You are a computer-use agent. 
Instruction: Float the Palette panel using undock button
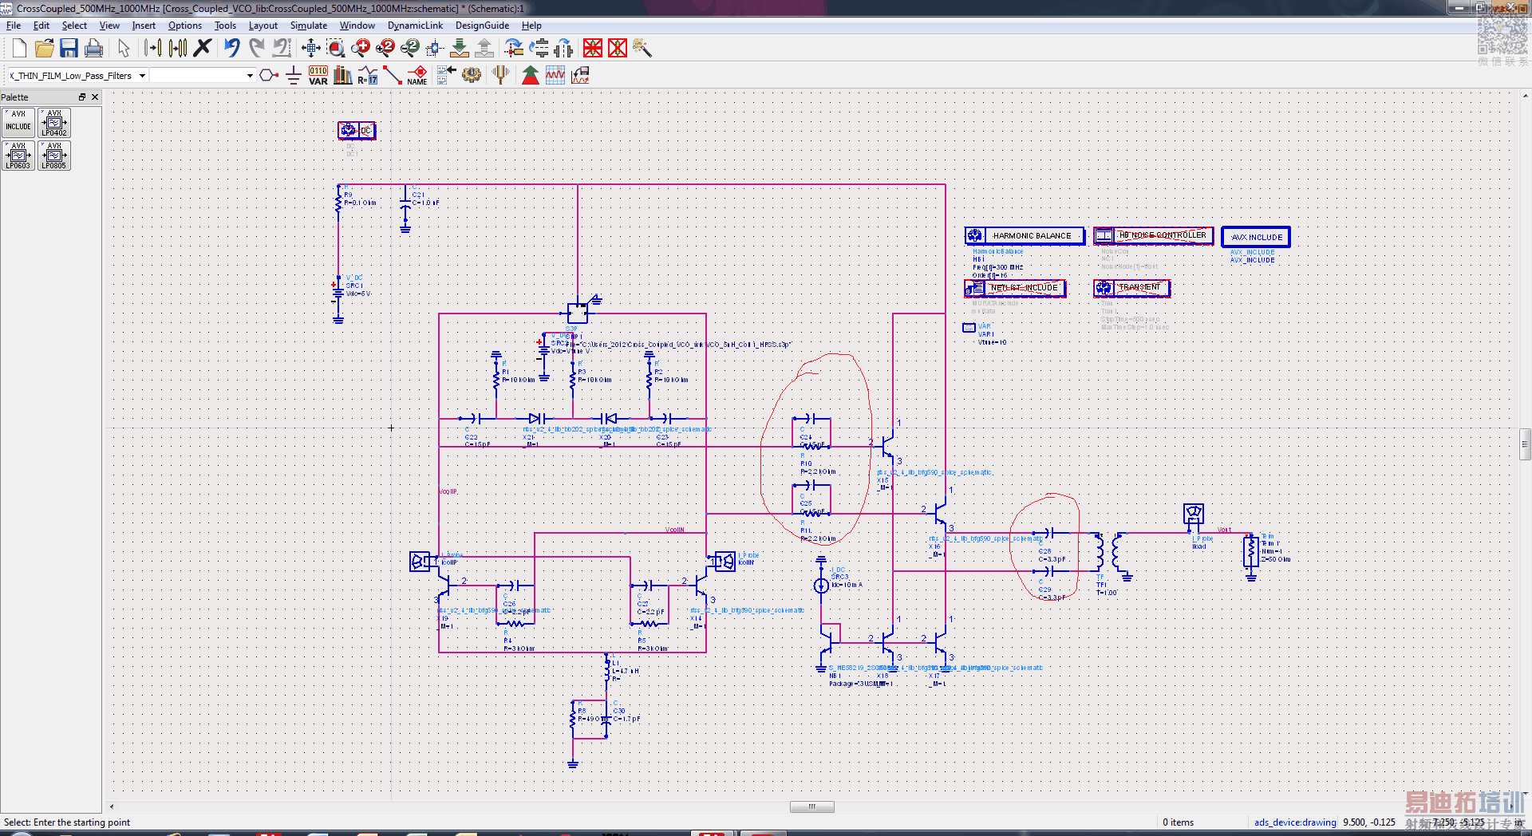click(x=81, y=97)
